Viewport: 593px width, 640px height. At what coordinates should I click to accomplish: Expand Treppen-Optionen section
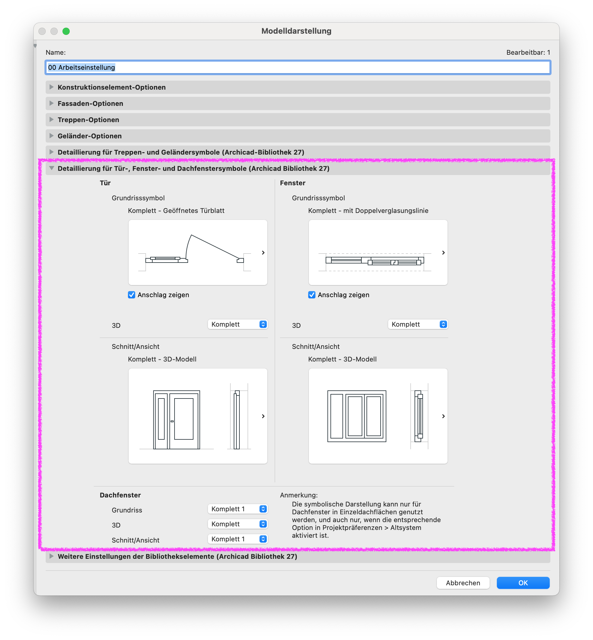[297, 119]
